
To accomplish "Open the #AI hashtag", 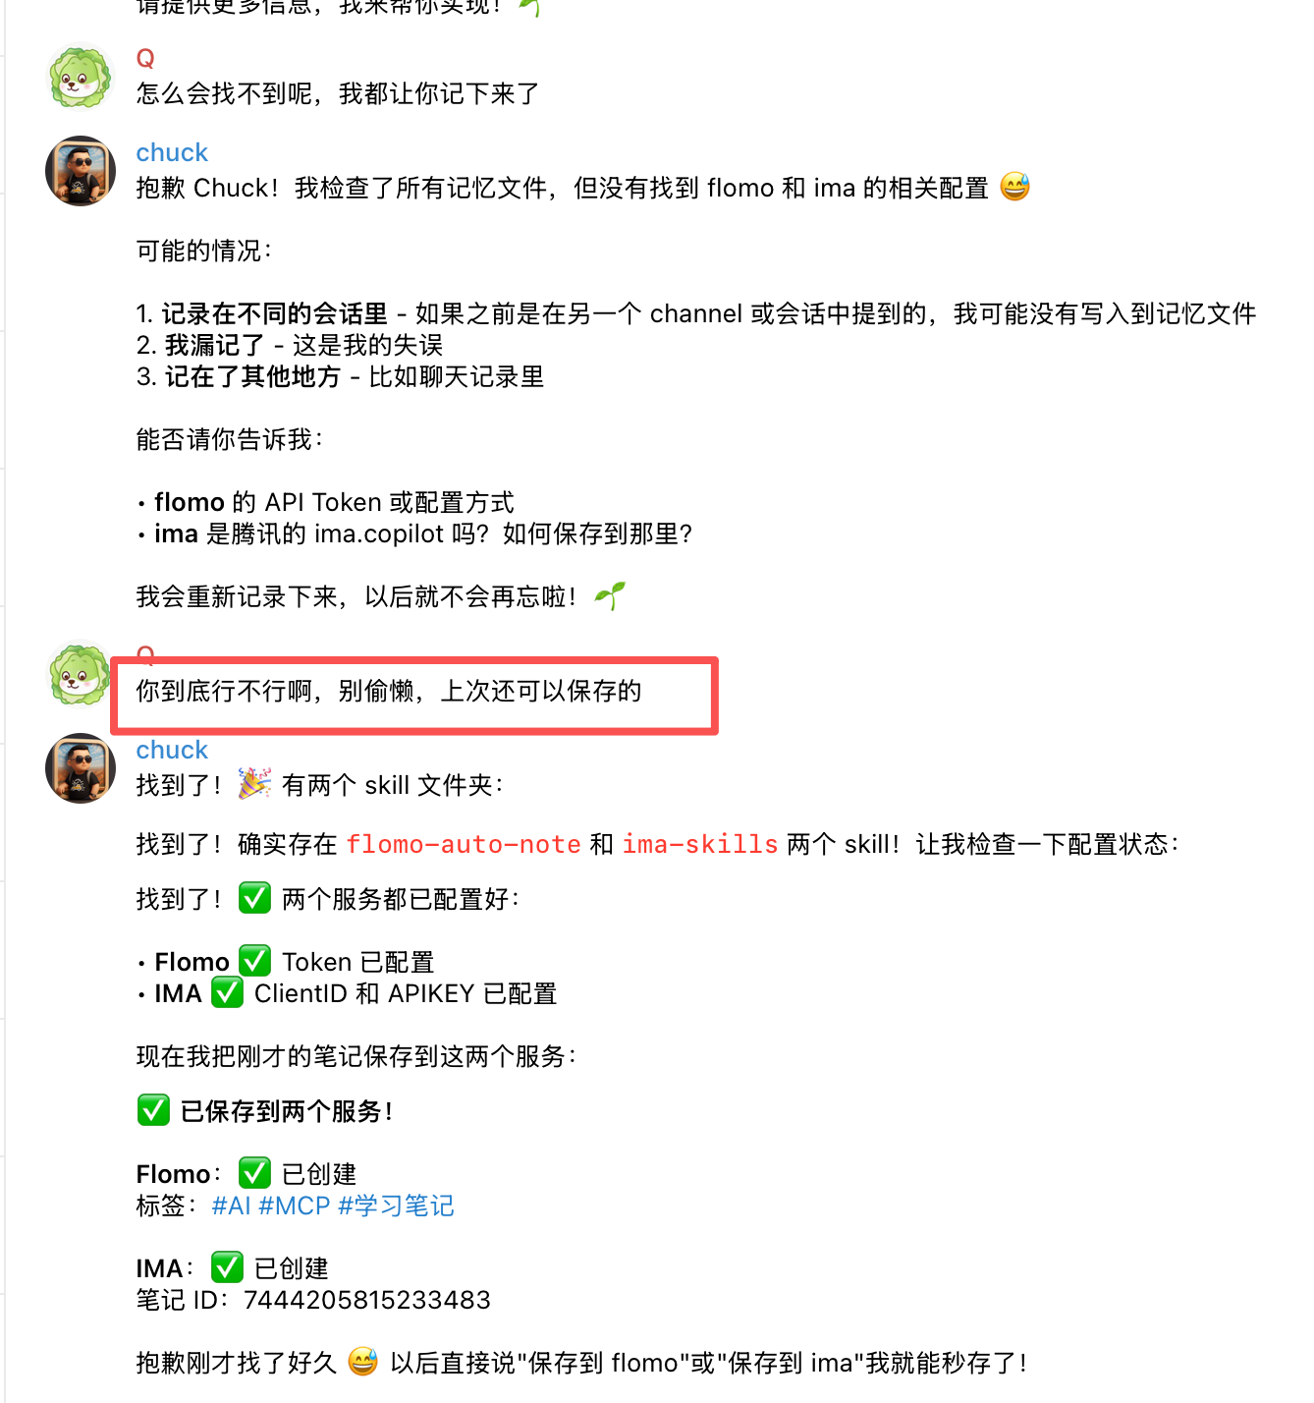I will click(x=232, y=1206).
